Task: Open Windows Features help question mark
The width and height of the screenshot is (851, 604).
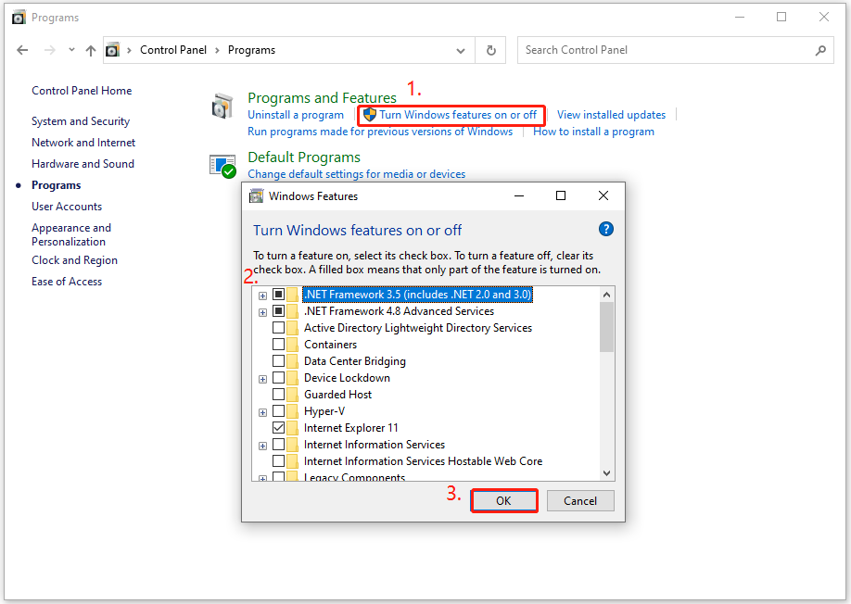Action: (605, 230)
